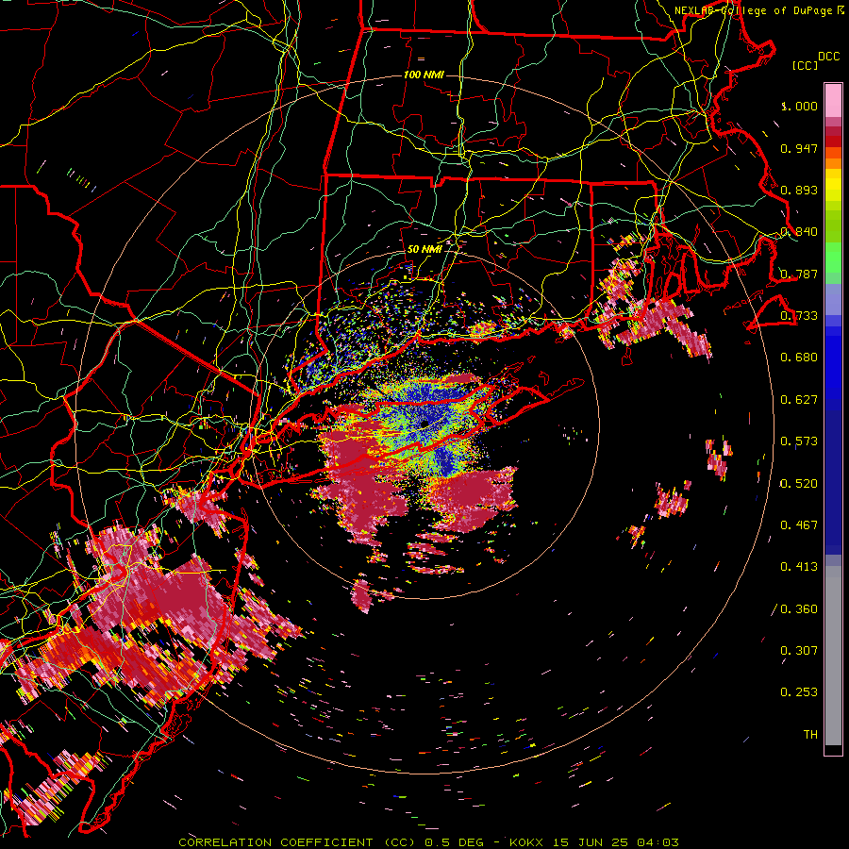Select the 0.787 scale value

[x=799, y=274]
